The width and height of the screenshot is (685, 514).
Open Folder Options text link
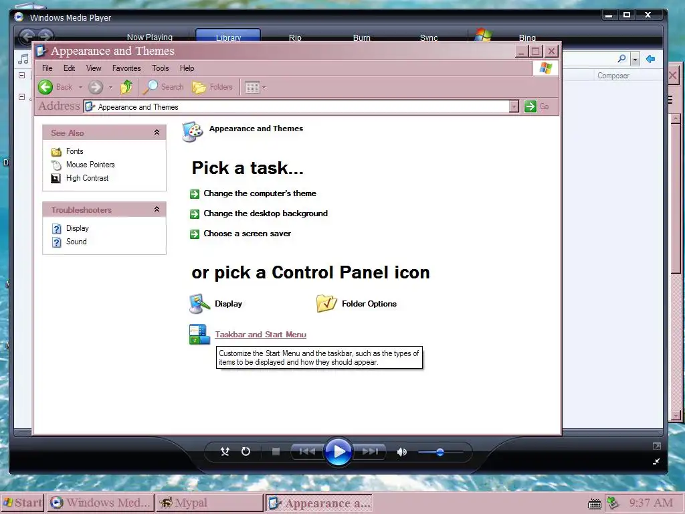[369, 304]
